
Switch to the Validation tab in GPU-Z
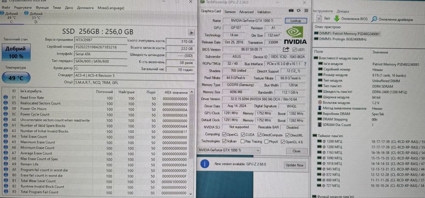point(264,12)
